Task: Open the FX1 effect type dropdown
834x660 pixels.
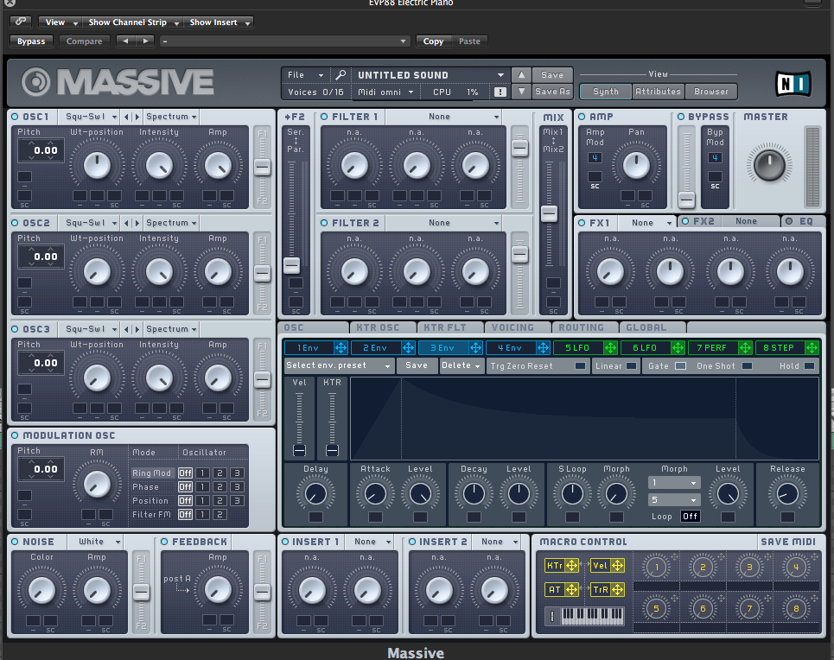Action: [646, 223]
